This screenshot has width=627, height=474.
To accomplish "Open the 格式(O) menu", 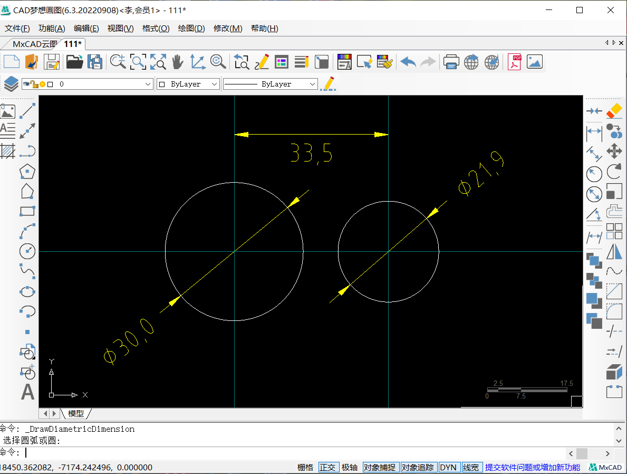I will [x=156, y=29].
